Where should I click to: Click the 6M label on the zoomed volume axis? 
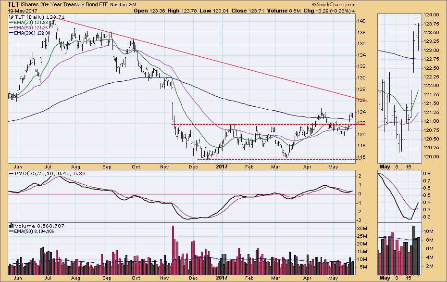coord(430,249)
